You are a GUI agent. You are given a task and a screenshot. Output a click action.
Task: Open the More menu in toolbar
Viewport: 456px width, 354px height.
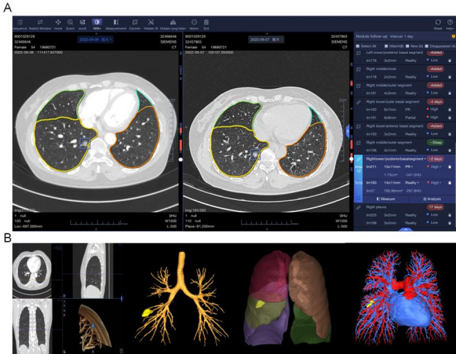coord(194,24)
